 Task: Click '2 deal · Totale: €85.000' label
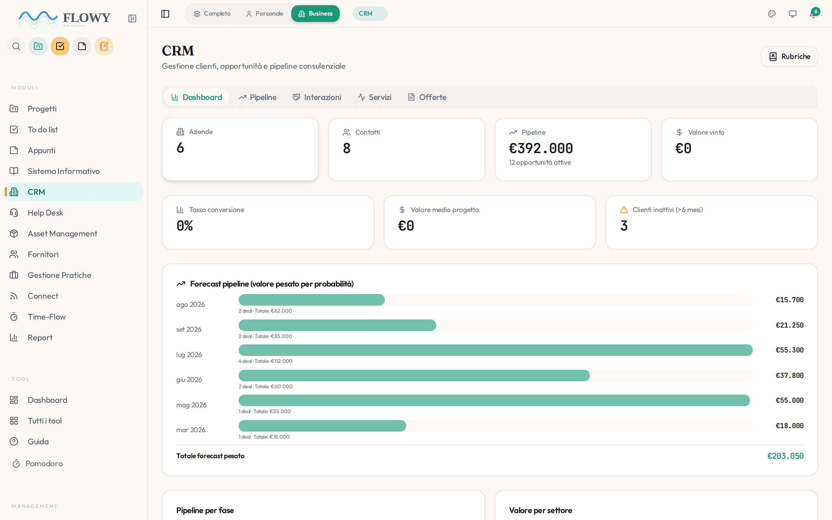[x=265, y=336]
